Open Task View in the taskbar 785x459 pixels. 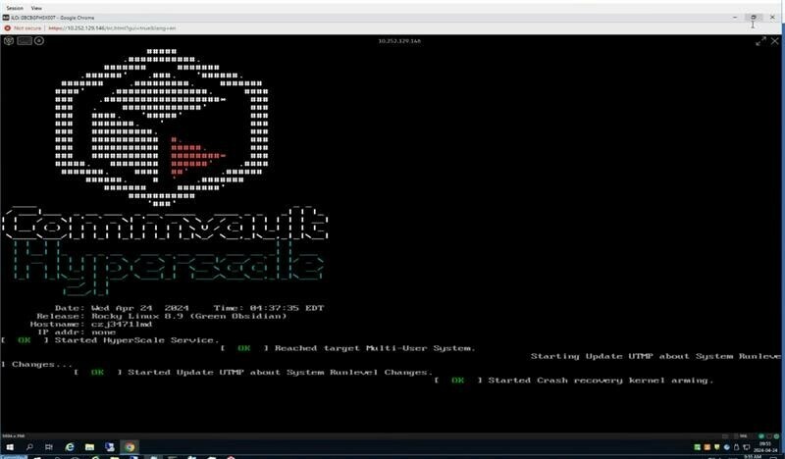[x=48, y=447]
